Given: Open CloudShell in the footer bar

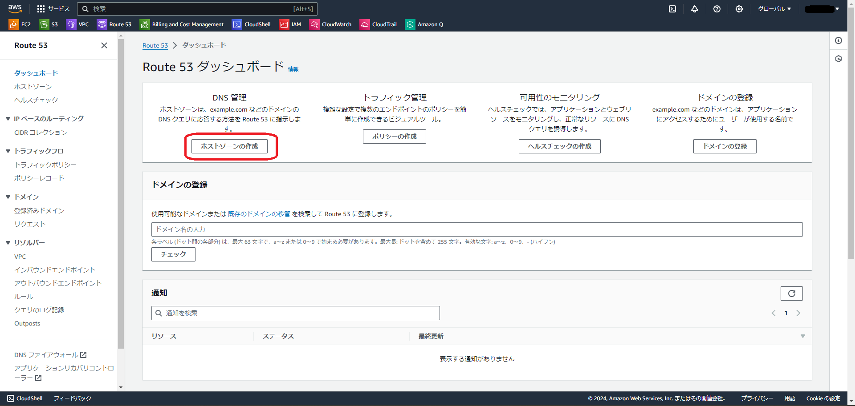Looking at the screenshot, I should coord(25,398).
